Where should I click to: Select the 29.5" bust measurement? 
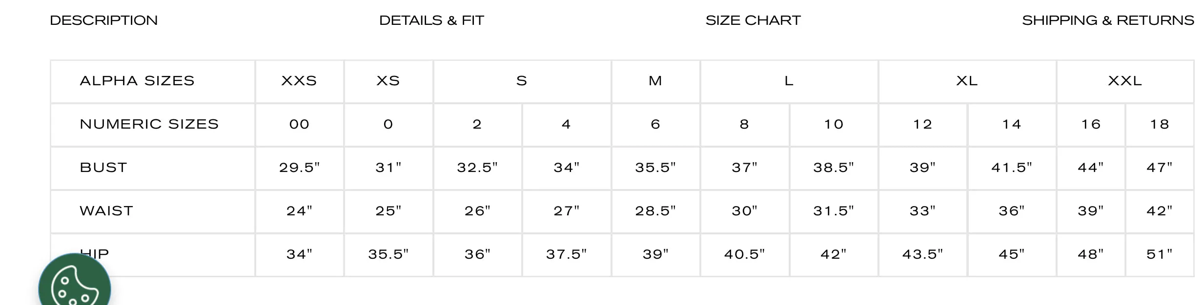point(299,168)
